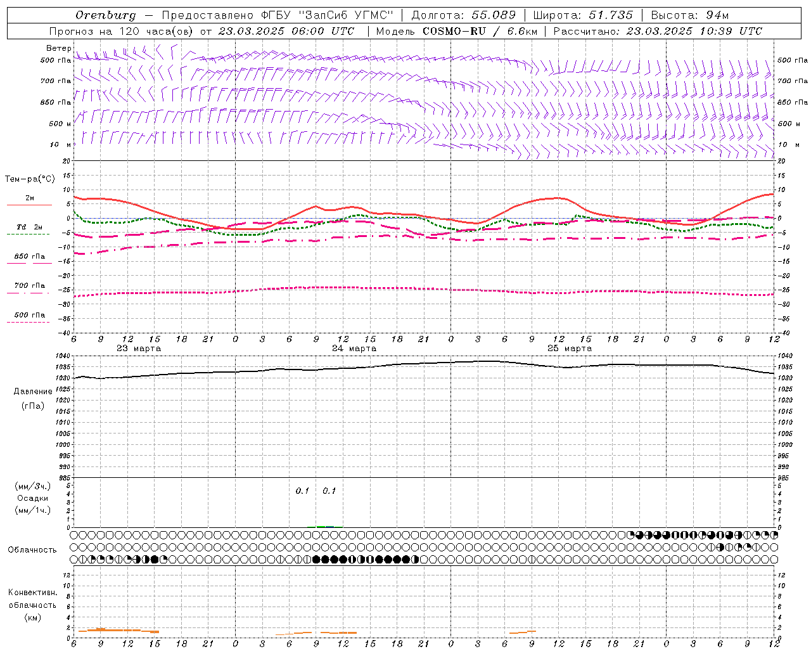
Task: Click "Рассчитано: 23.03.2025 10:39 UTC" timestamp
Action: click(658, 31)
